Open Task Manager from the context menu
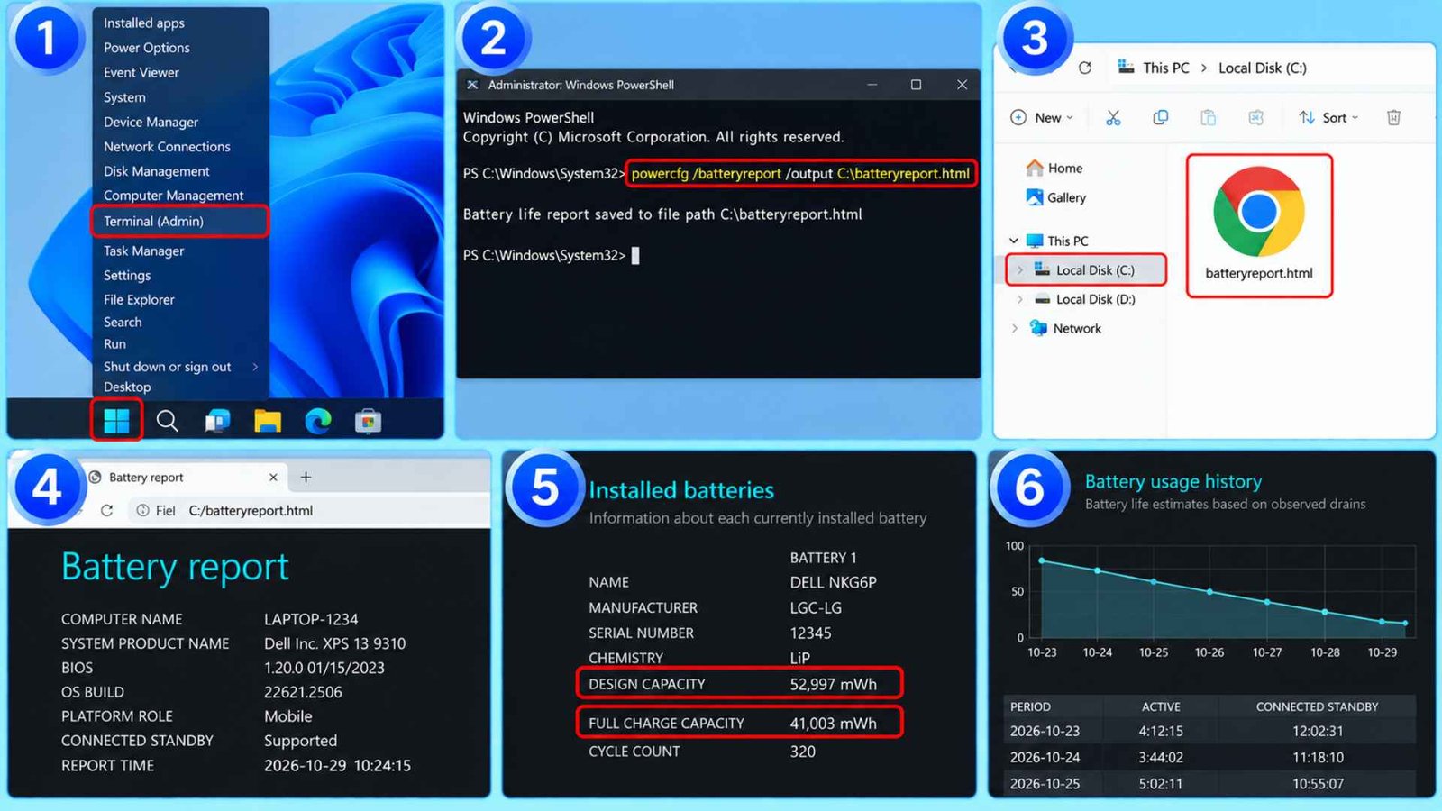This screenshot has height=811, width=1442. [143, 251]
